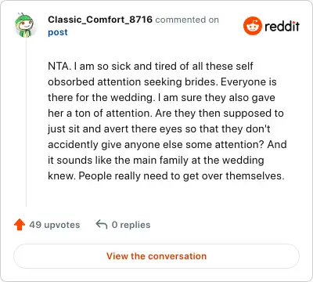Click the "49 upvotes" count label
The height and width of the screenshot is (282, 313).
55,225
